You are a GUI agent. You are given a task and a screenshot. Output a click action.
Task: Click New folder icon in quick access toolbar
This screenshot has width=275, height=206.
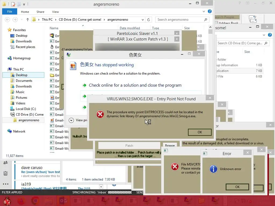tap(19, 4)
